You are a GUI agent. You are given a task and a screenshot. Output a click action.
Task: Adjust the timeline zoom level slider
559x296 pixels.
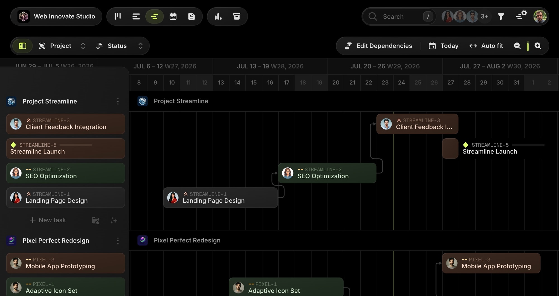(x=528, y=46)
